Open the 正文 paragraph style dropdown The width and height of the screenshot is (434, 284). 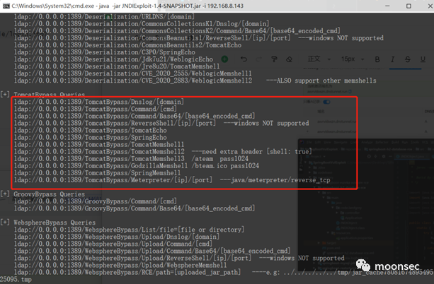(x=319, y=59)
